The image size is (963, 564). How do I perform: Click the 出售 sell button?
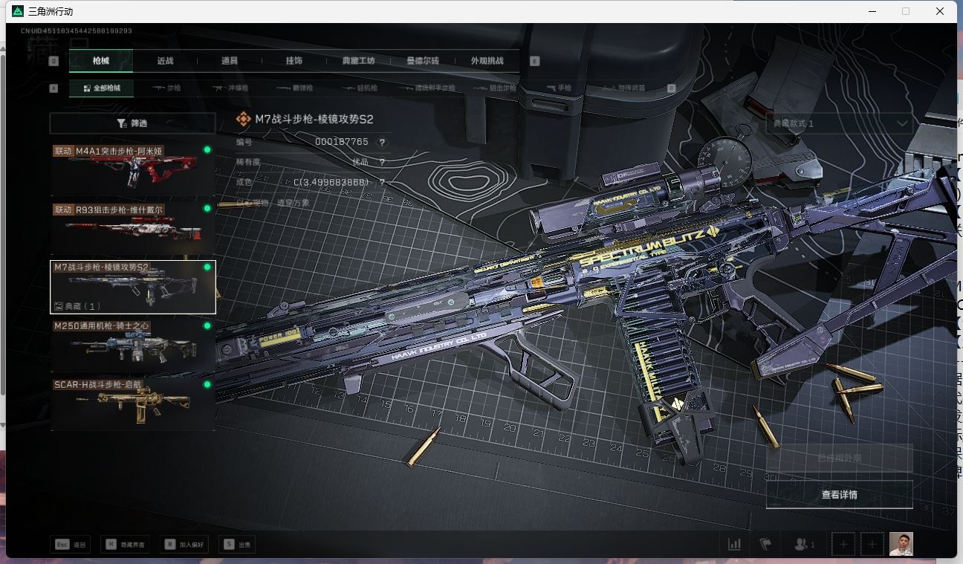[x=239, y=545]
